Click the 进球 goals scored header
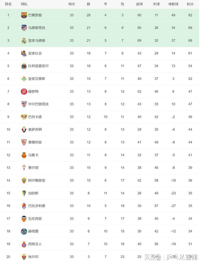The image size is (201, 263). pyautogui.click(x=139, y=4)
